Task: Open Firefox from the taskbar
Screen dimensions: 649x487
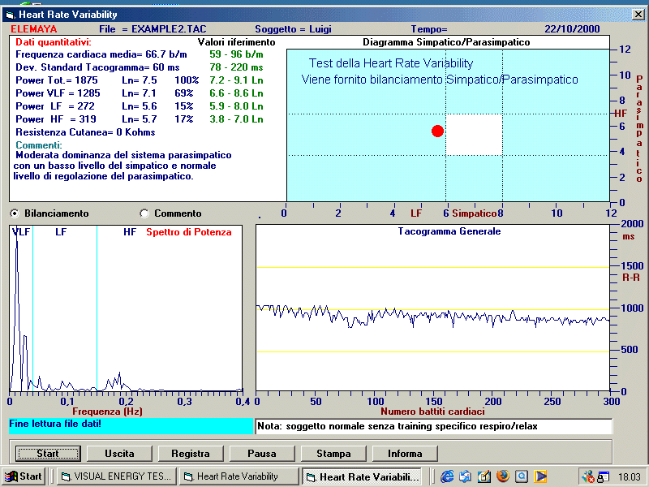Action: point(503,476)
